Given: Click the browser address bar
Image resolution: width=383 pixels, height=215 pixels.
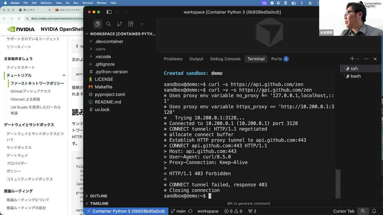Looking at the screenshot, I should [54, 19].
